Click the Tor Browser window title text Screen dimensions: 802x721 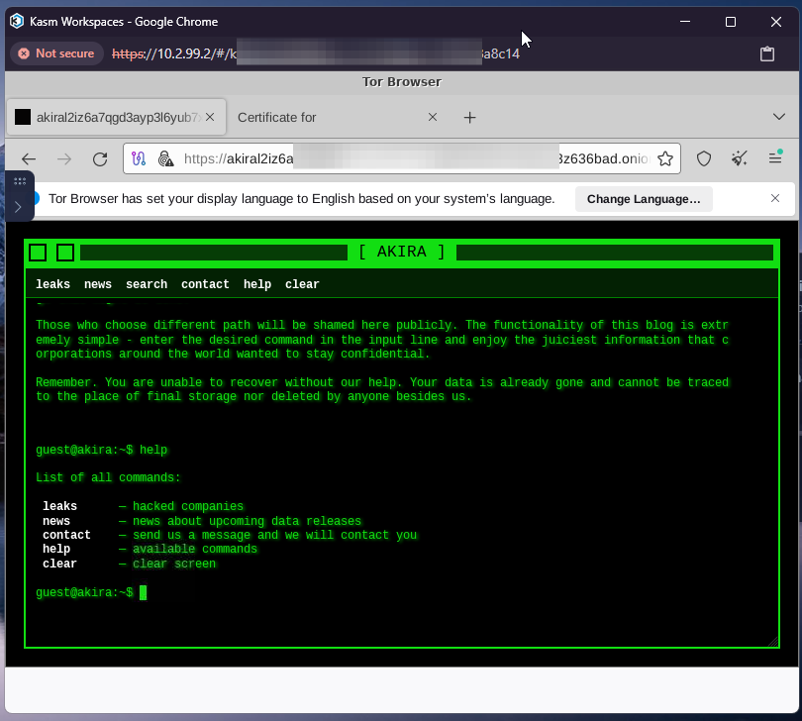click(402, 82)
